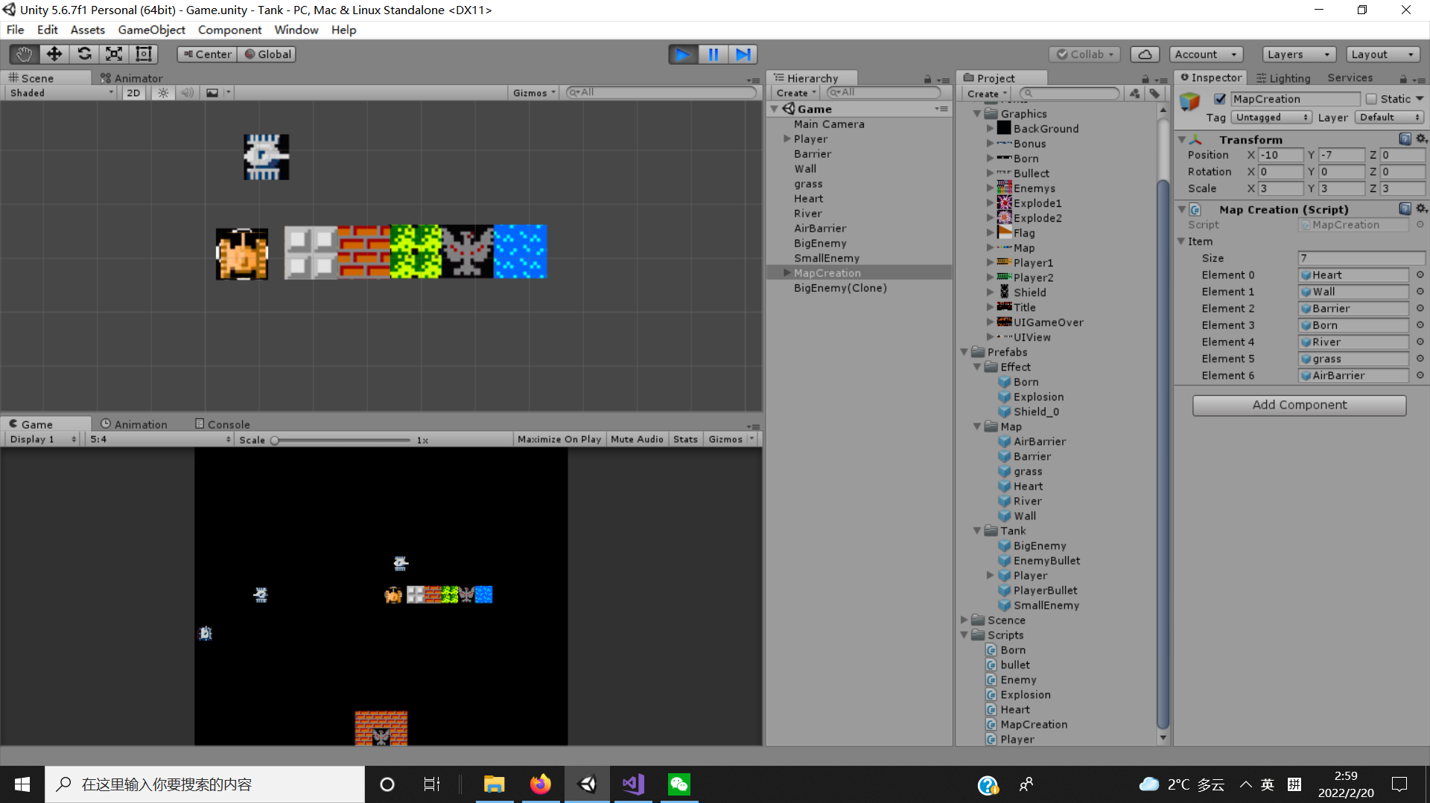This screenshot has width=1430, height=803.
Task: Toggle scene audio speaker icon
Action: tap(187, 93)
